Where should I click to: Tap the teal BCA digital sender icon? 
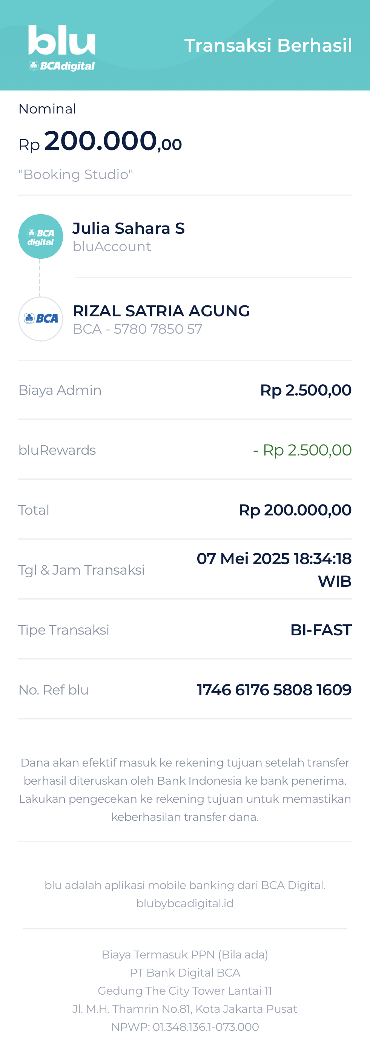[x=40, y=236]
